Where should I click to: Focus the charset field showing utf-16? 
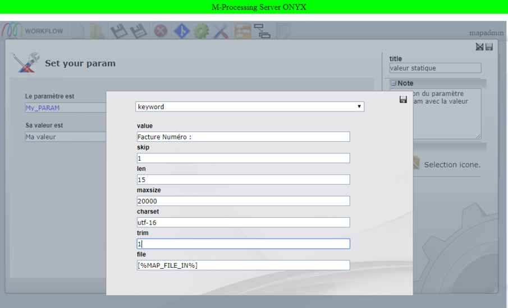click(x=243, y=222)
